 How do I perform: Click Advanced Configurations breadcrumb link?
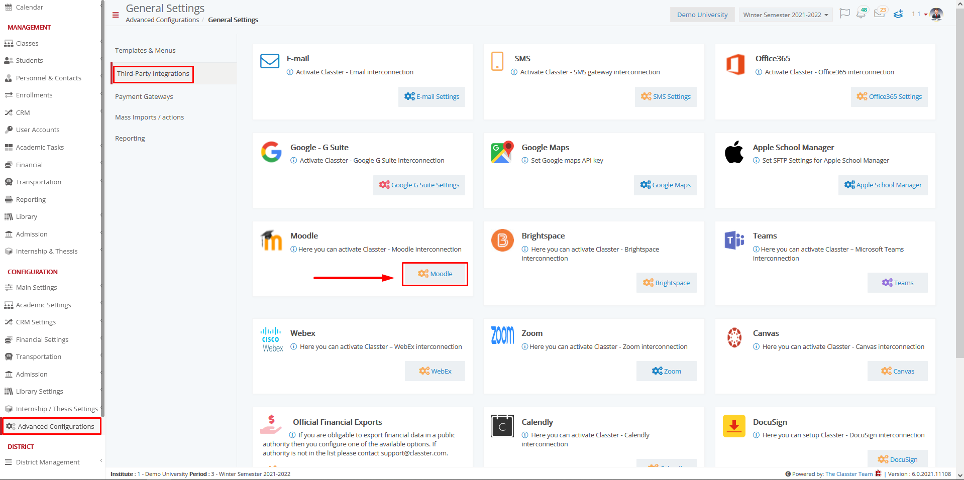point(162,20)
